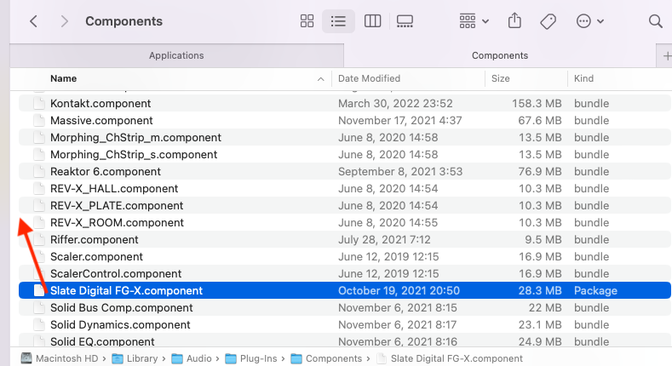The width and height of the screenshot is (672, 366).
Task: Click Plug-Ins folder in path bar
Action: pyautogui.click(x=255, y=358)
